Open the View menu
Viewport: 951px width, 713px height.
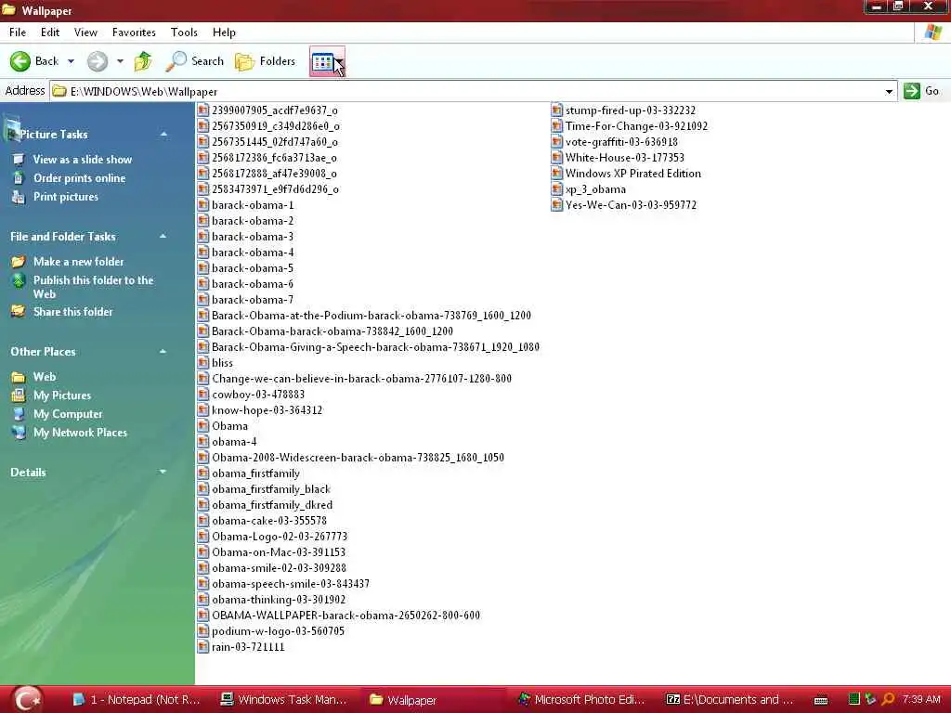point(85,32)
